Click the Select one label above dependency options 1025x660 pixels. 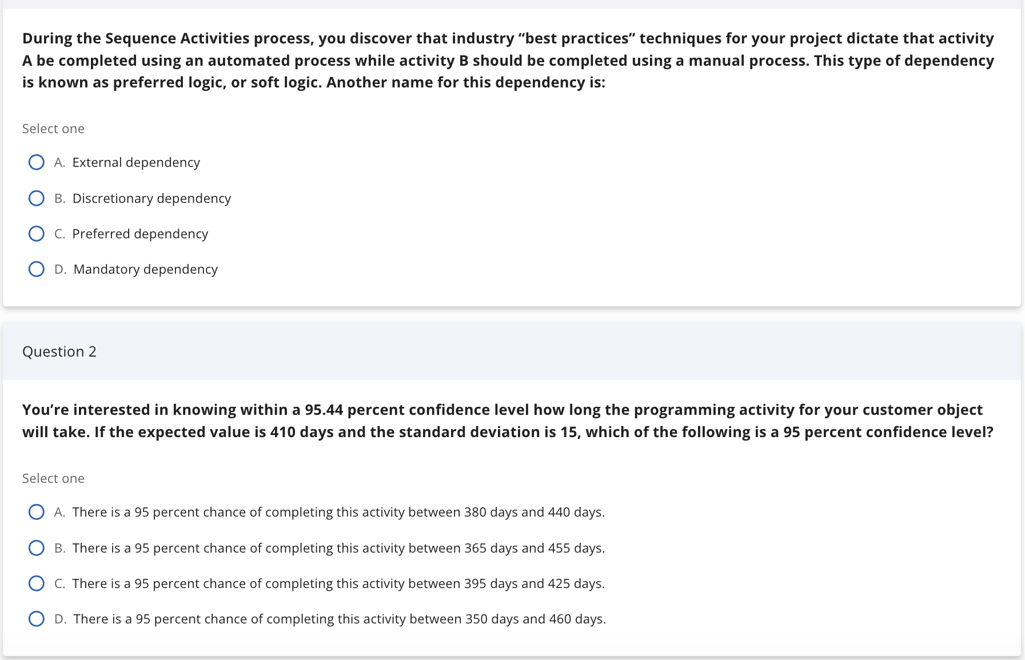click(x=53, y=128)
